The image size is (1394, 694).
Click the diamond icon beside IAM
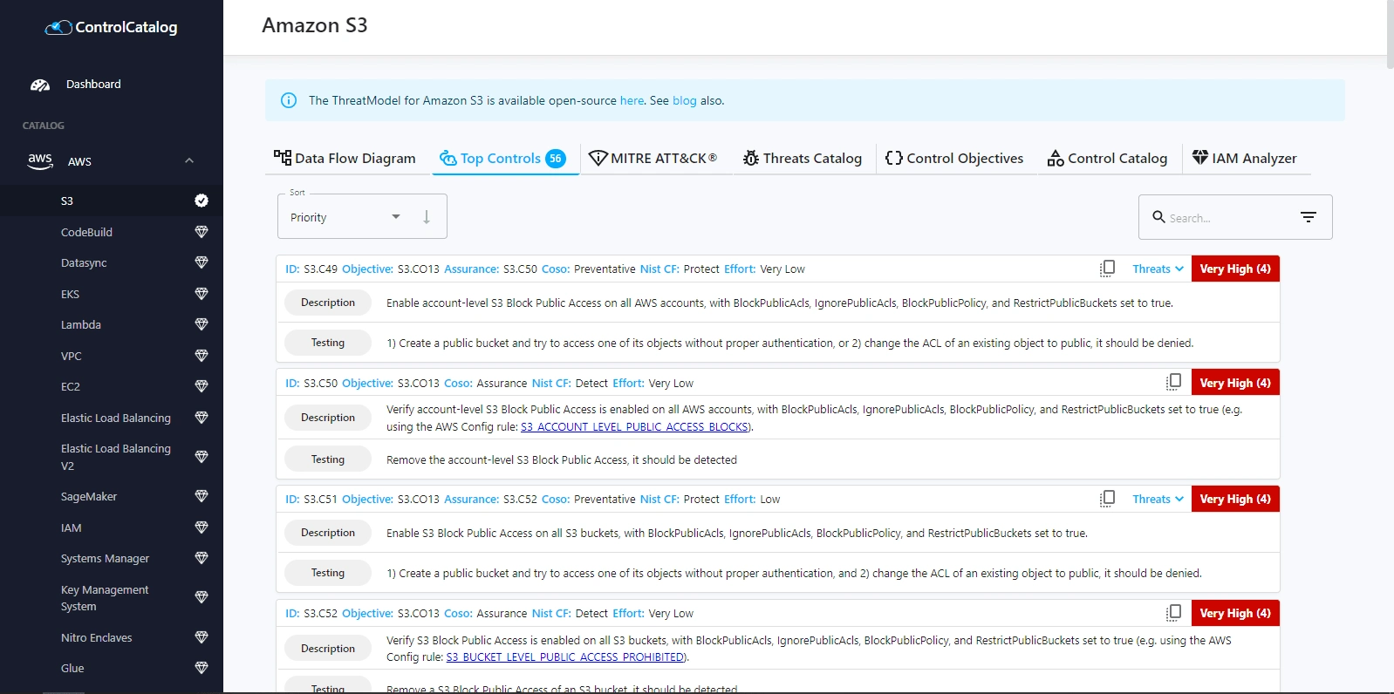click(202, 527)
